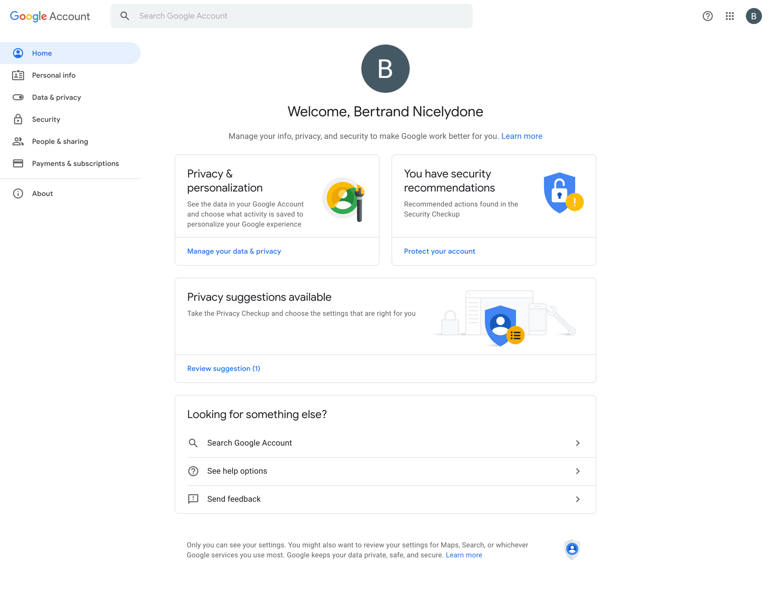Image resolution: width=771 pixels, height=608 pixels.
Task: Expand the See help options row chevron
Action: pyautogui.click(x=578, y=471)
